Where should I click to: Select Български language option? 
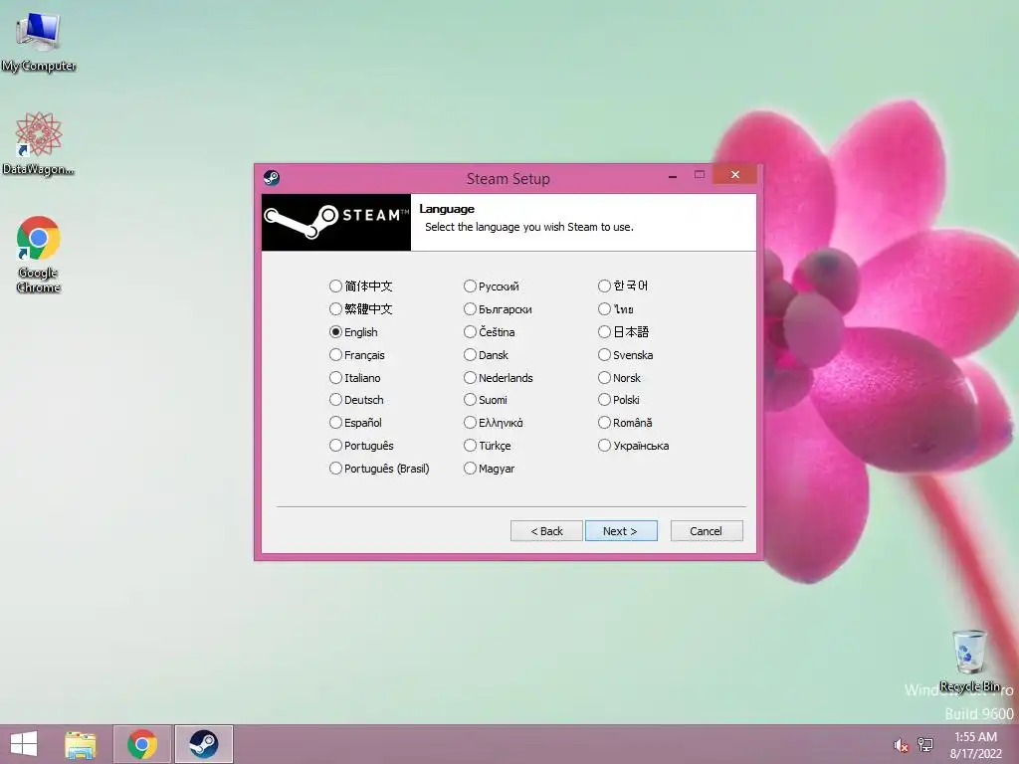(498, 308)
